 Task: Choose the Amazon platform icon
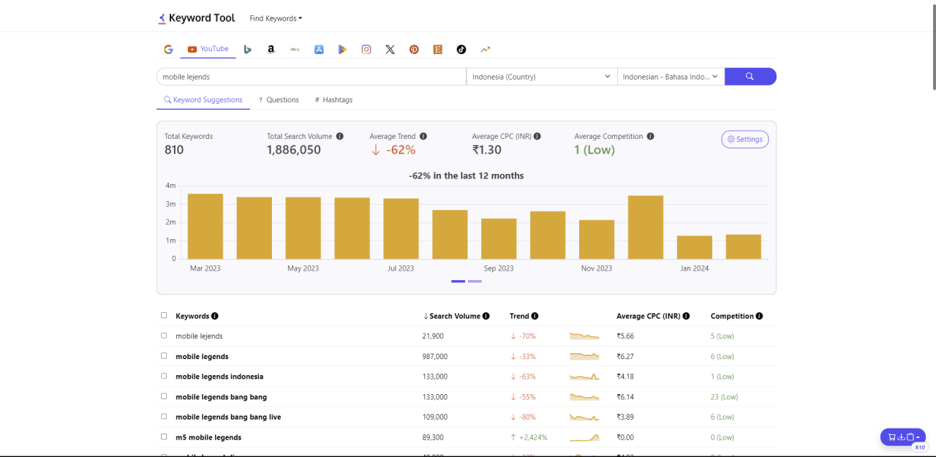271,49
